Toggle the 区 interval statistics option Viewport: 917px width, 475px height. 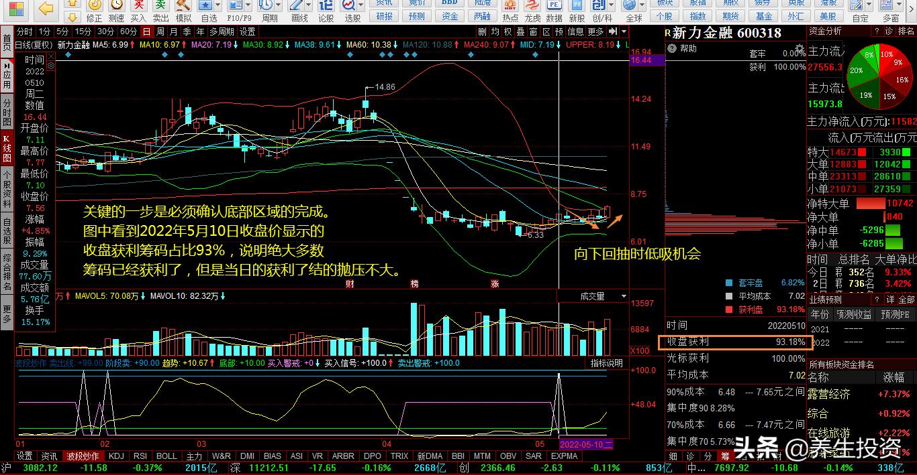point(546,31)
